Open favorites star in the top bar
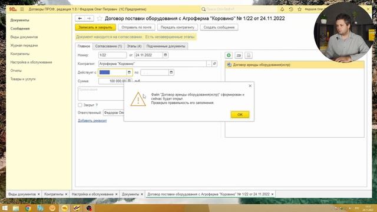 click(299, 9)
